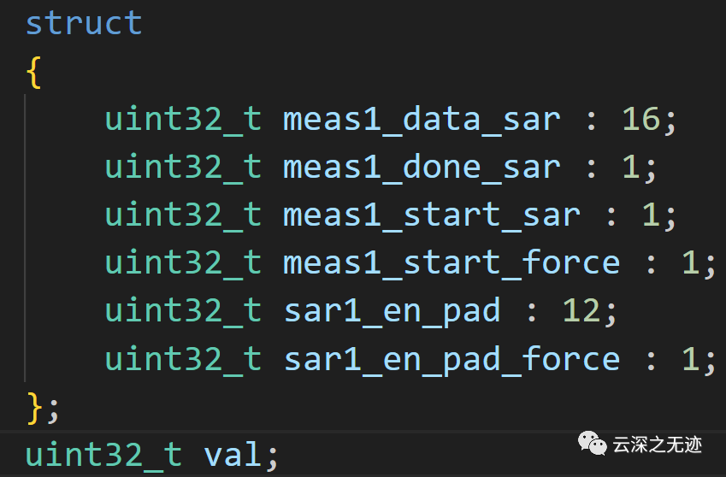
Task: Click uint32_t on the meas1_data_sar line
Action: coord(183,120)
